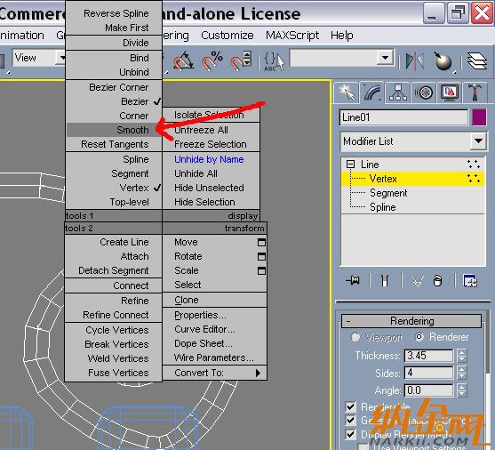Open the MAXScript menu
495x450 pixels.
tap(292, 35)
